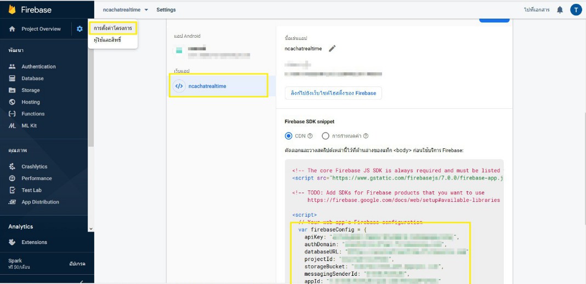Viewport: 586px width, 284px height.
Task: Click the Android app icon
Action: tap(179, 50)
